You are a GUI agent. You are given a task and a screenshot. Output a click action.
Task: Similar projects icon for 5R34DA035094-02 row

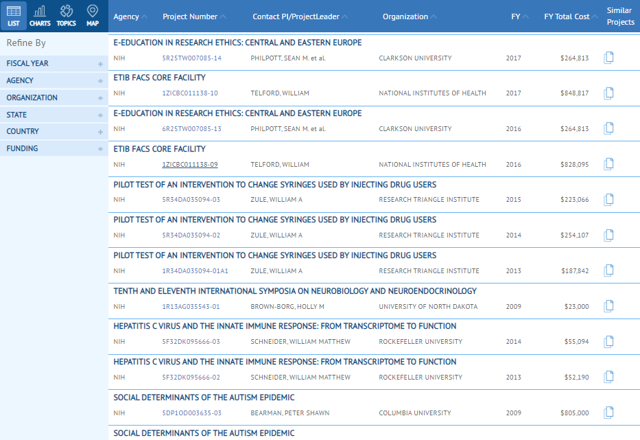pos(608,235)
